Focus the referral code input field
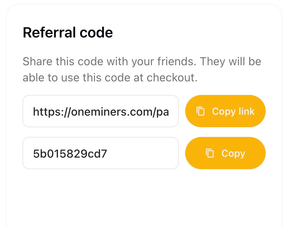The image size is (295, 228). click(100, 153)
